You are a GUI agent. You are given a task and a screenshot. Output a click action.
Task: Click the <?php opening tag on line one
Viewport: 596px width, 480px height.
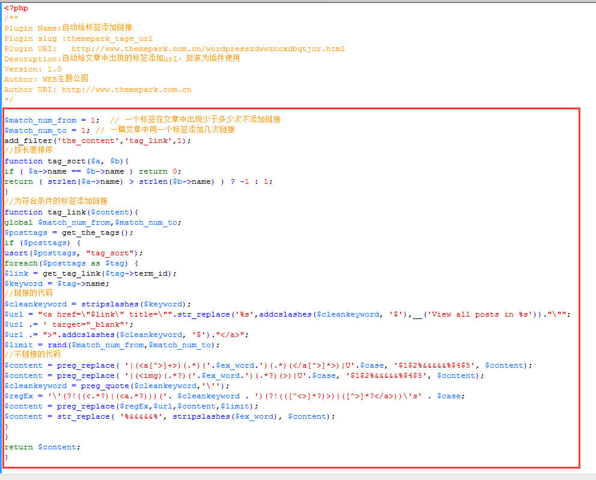pyautogui.click(x=15, y=8)
